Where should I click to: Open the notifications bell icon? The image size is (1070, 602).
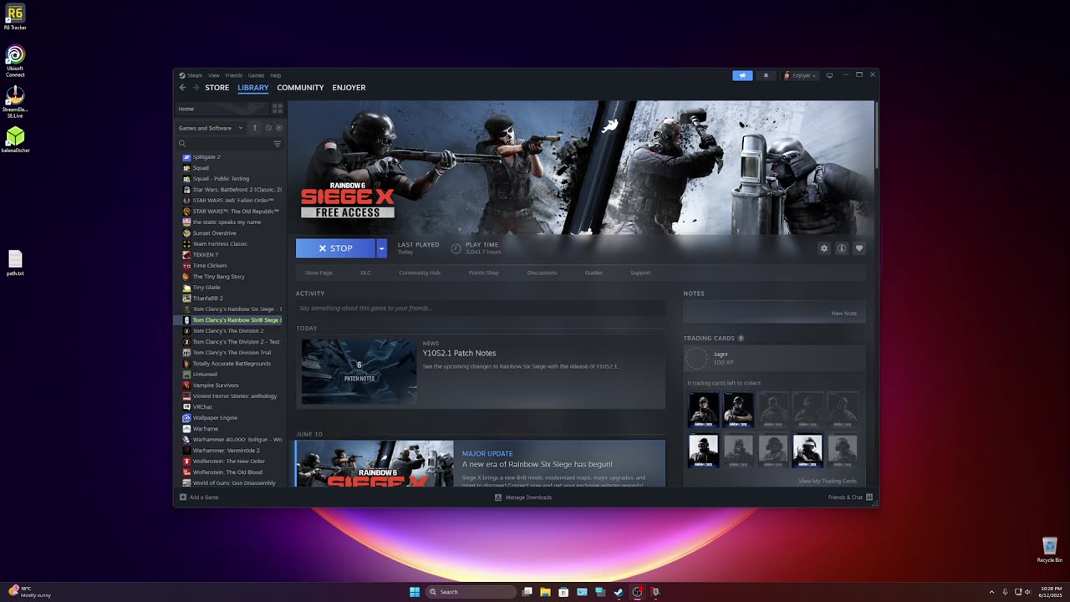pos(766,75)
